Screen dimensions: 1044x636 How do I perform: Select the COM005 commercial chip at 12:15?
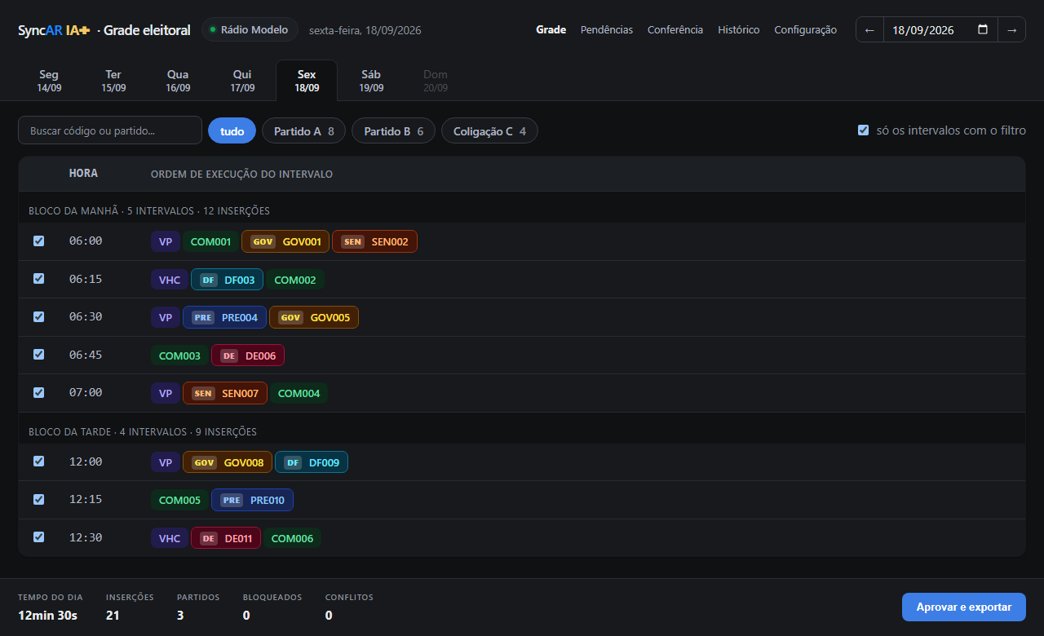coord(179,500)
